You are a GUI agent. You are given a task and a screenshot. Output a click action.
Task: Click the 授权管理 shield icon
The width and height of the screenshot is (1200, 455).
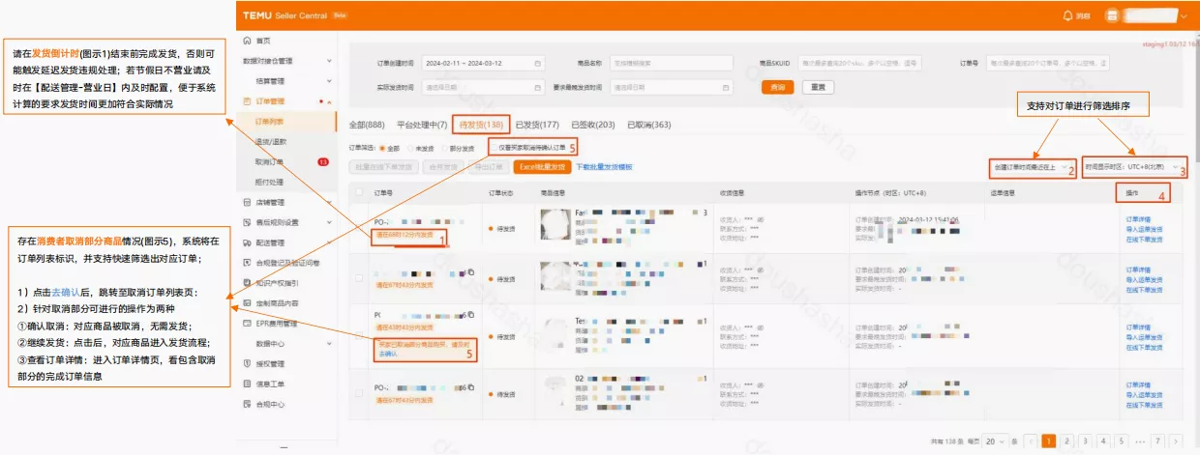coord(247,363)
